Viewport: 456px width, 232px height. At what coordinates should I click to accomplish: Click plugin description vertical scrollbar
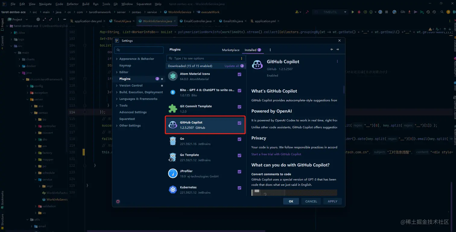[344, 90]
